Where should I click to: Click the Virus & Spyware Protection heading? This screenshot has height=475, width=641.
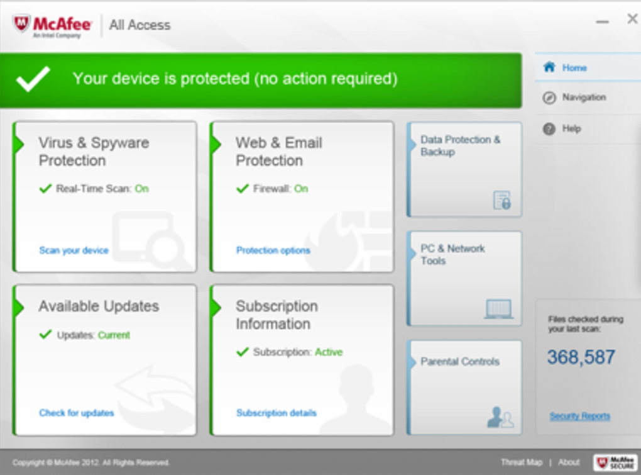tap(94, 152)
